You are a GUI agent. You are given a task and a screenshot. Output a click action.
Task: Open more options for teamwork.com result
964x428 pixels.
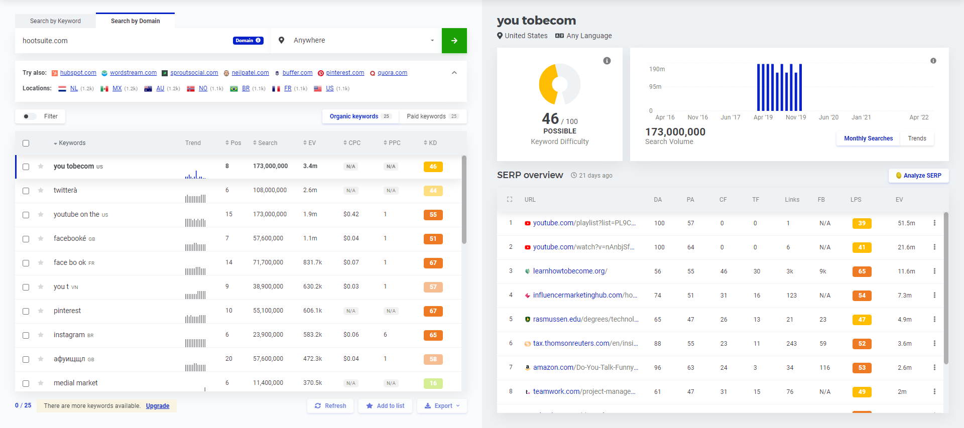934,391
